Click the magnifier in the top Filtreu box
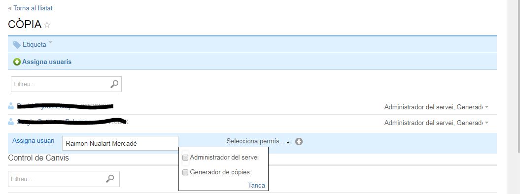 114,84
